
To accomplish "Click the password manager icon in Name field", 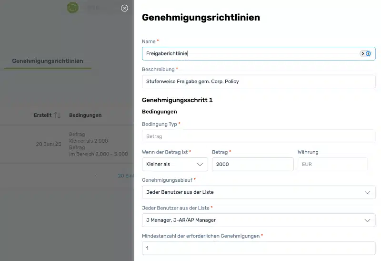I will point(368,53).
